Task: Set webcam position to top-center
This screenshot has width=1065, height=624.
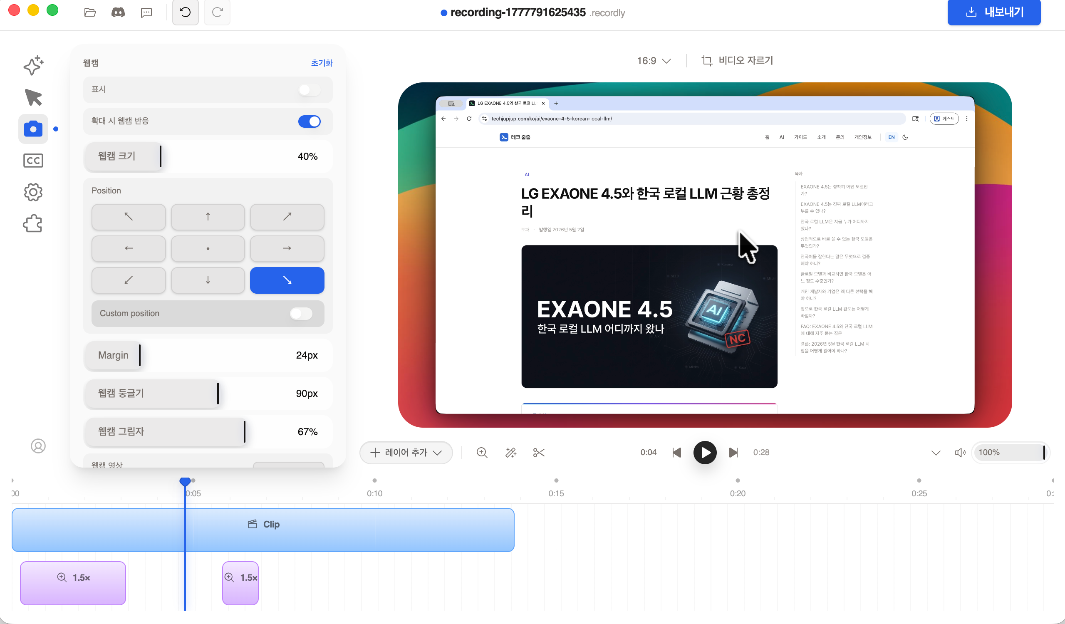Action: pyautogui.click(x=208, y=217)
